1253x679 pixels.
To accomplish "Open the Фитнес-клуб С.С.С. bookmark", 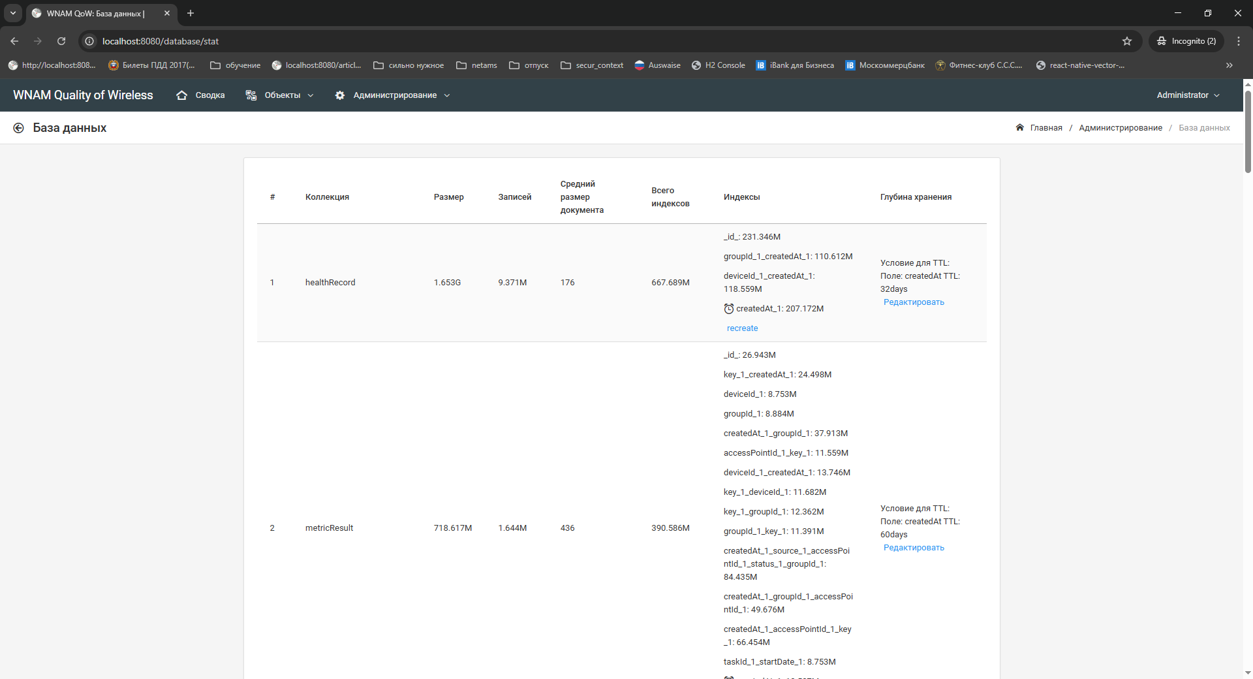I will (979, 65).
